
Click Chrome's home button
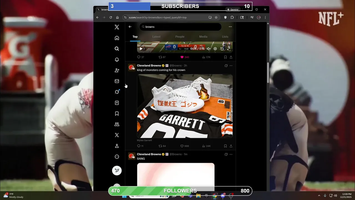117,17
